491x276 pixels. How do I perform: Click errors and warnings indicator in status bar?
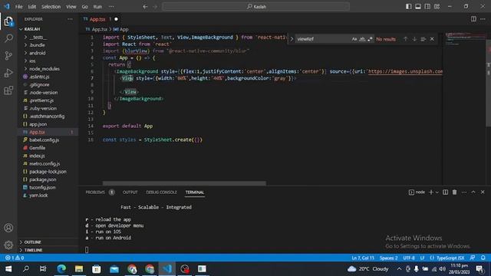[15, 258]
